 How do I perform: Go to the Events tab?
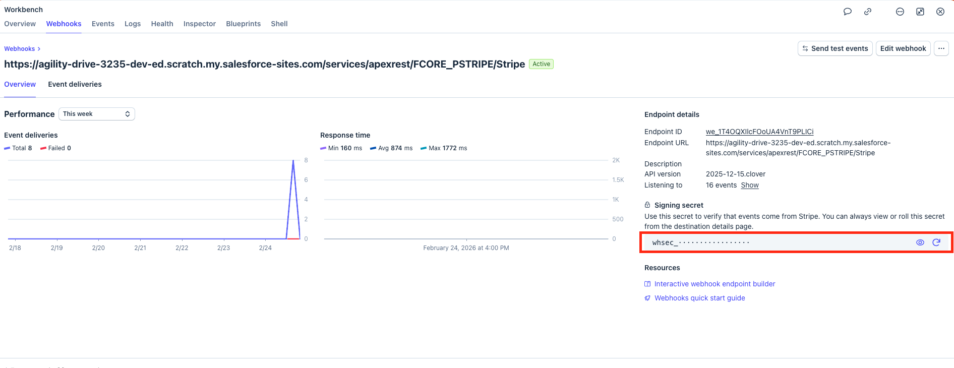tap(103, 24)
